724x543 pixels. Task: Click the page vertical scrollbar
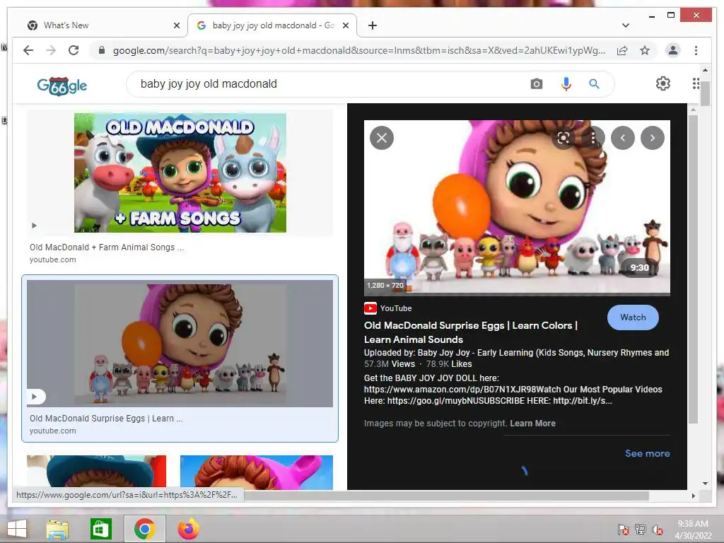pyautogui.click(x=705, y=95)
